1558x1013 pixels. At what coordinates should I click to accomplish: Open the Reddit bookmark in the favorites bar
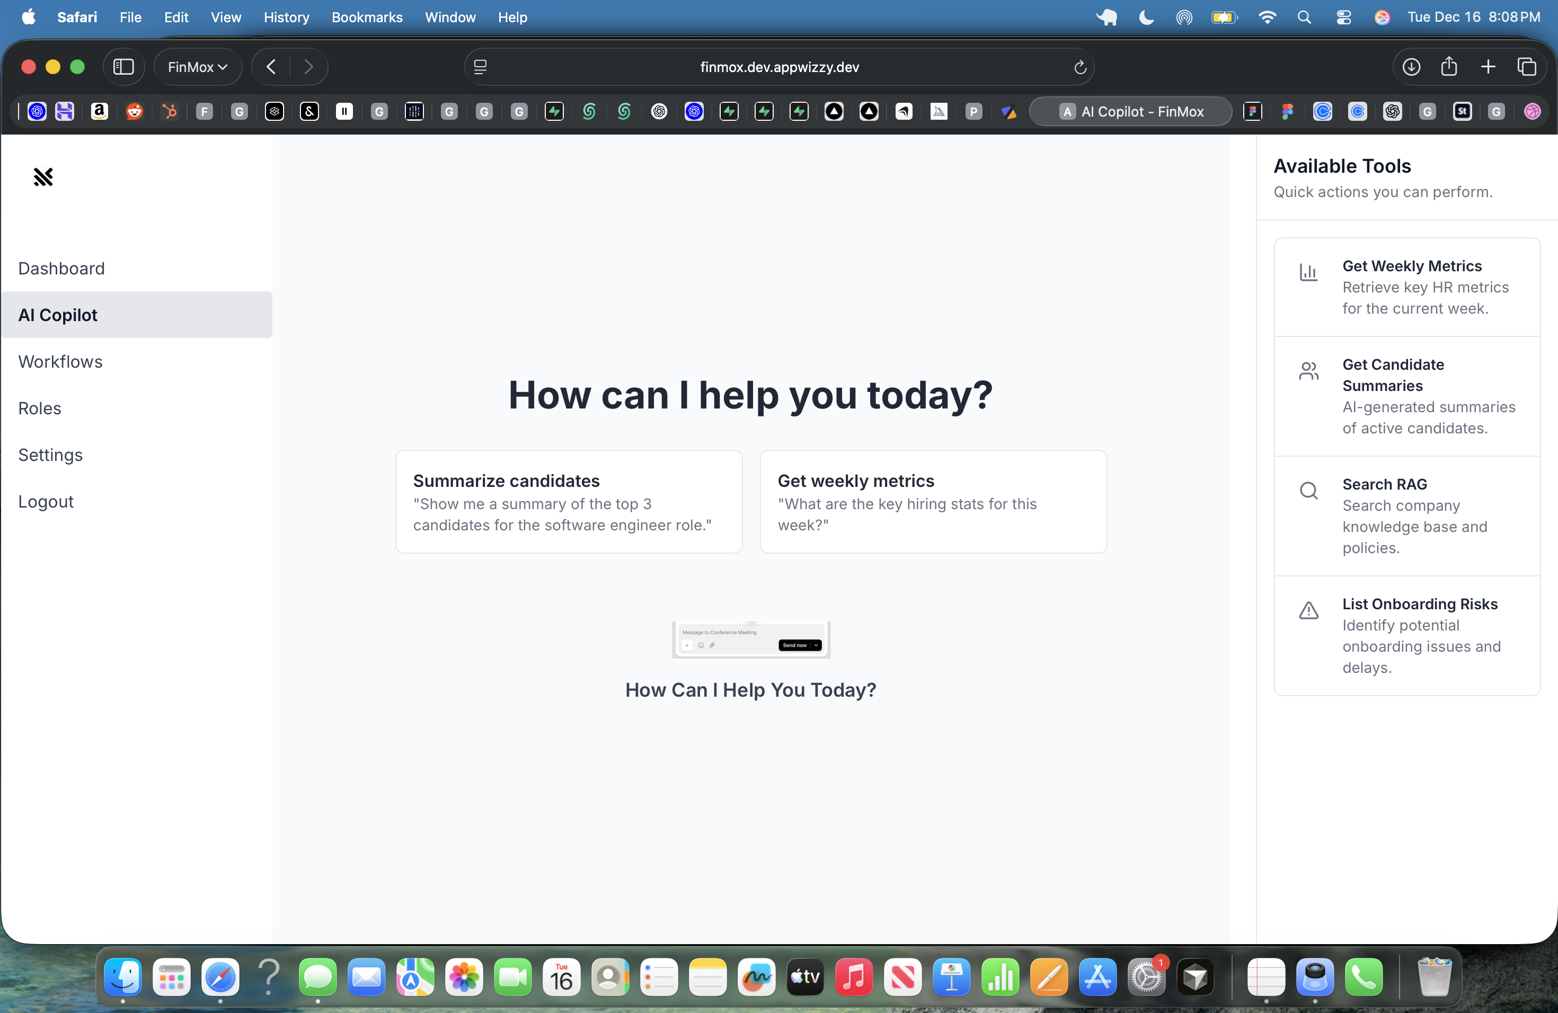click(134, 111)
